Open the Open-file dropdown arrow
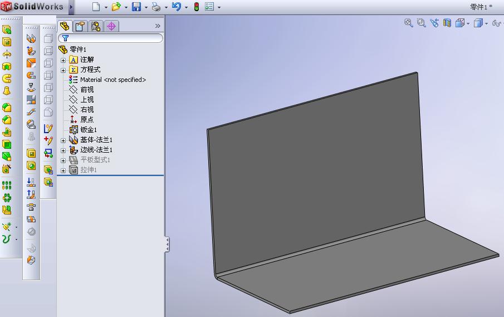Screen dimensions: 504x317 click(126, 7)
